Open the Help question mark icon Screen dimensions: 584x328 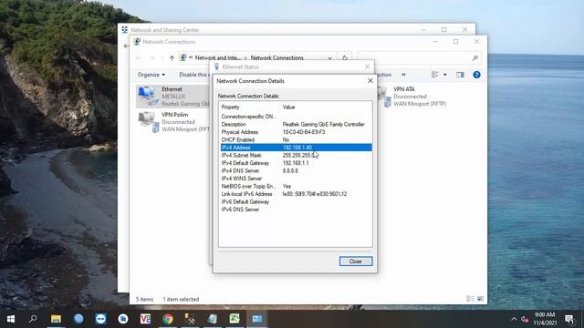point(476,75)
